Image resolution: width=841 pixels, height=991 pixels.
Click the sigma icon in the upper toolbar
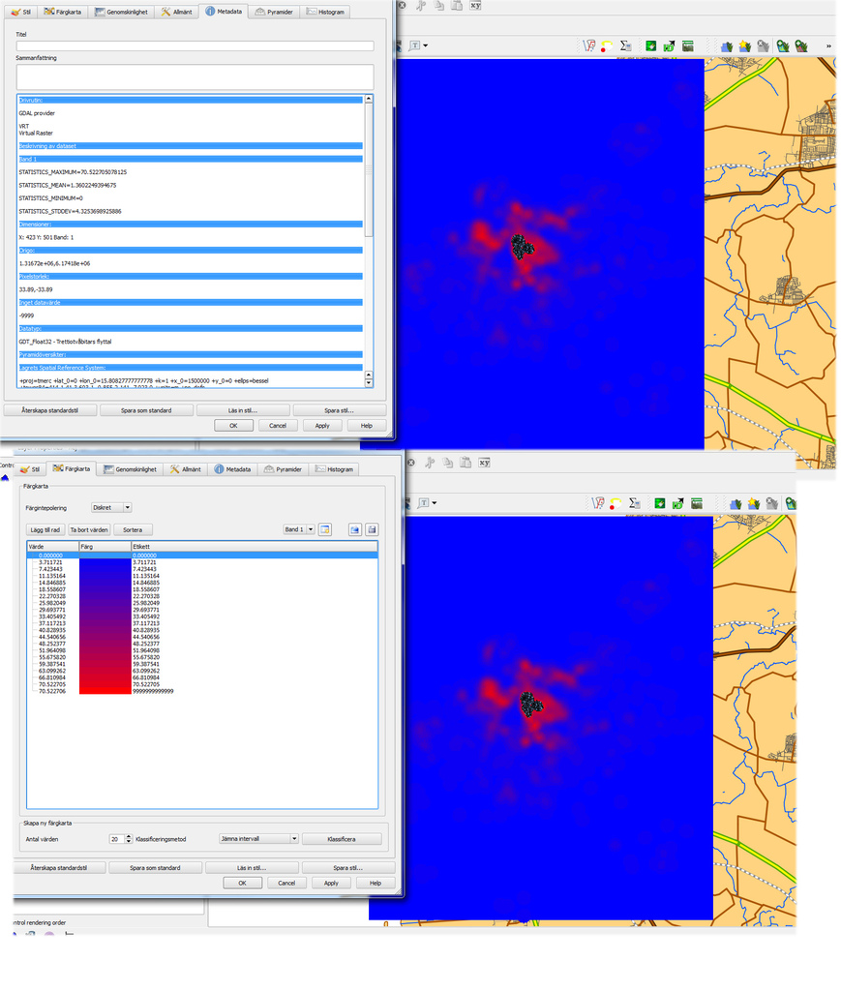tap(625, 45)
